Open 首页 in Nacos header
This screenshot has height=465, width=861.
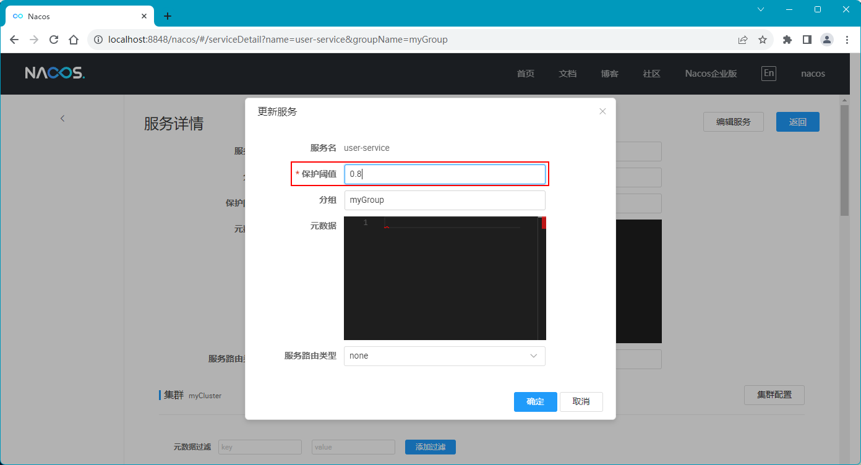point(526,74)
